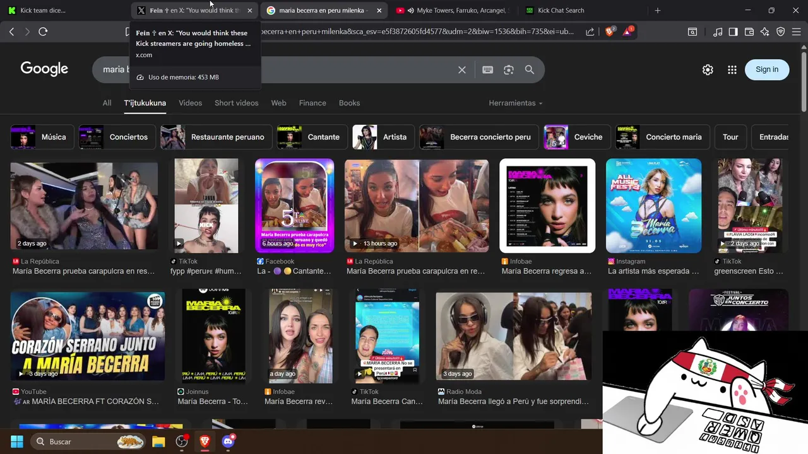Expand the Herramientas tools dropdown
Image resolution: width=808 pixels, height=454 pixels.
(x=516, y=103)
